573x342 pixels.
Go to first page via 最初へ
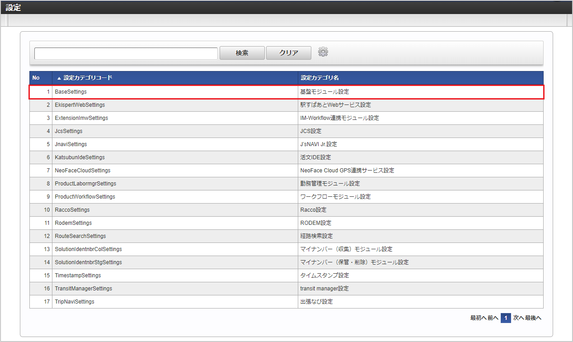[x=478, y=318]
